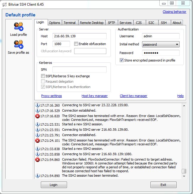Open the Client key manager link
Image resolution: width=193 pixels, height=194 pixels.
[x=134, y=96]
